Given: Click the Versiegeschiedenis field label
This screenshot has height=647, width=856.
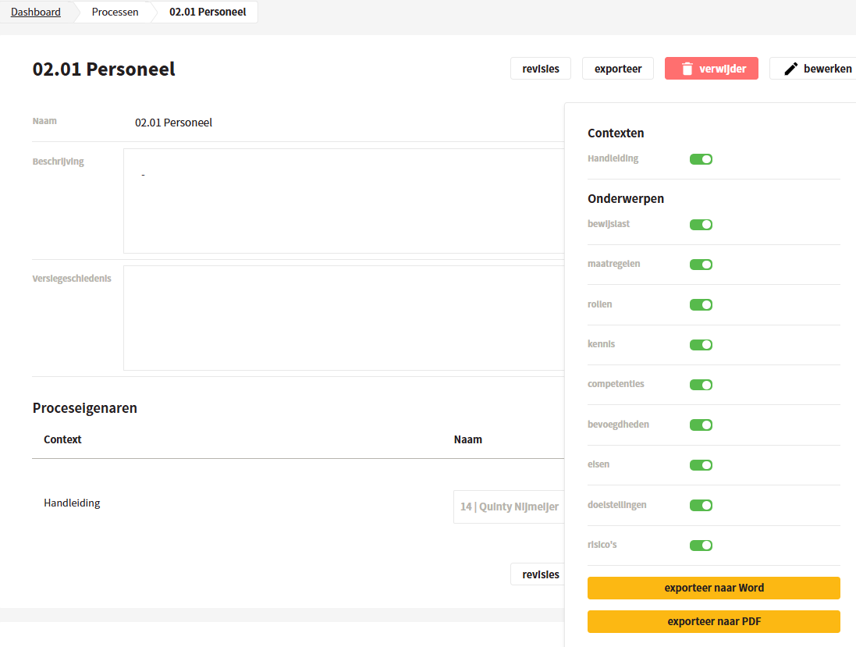Looking at the screenshot, I should tap(72, 279).
